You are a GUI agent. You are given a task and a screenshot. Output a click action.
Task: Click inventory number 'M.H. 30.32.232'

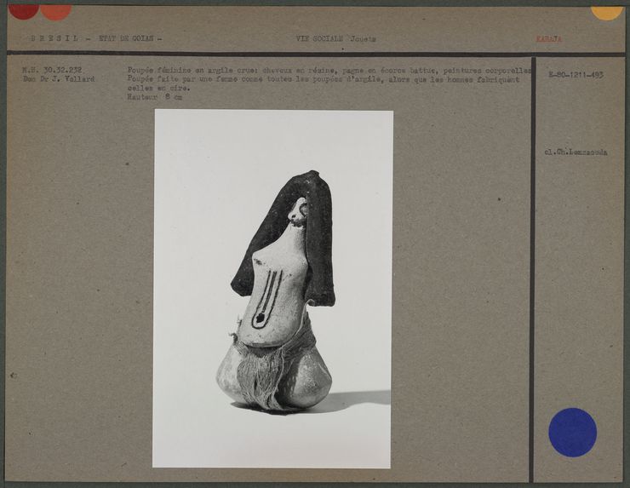tap(53, 70)
